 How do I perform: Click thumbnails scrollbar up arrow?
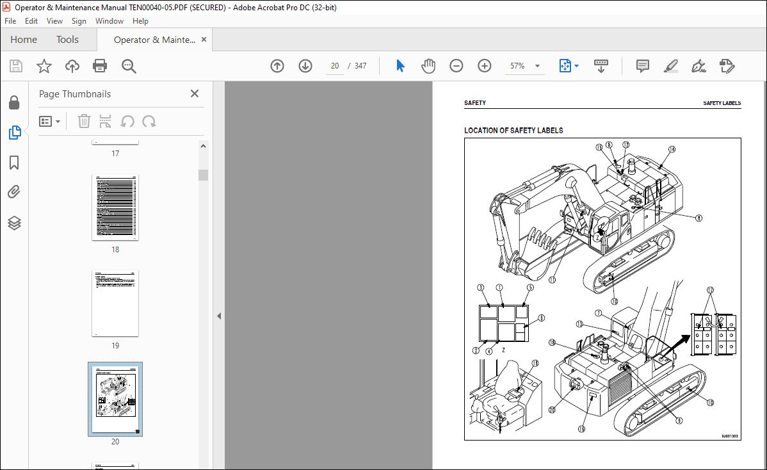203,146
